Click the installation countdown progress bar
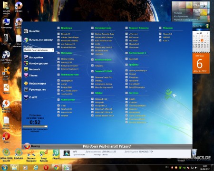The width and height of the screenshot is (214, 171). tap(35, 126)
